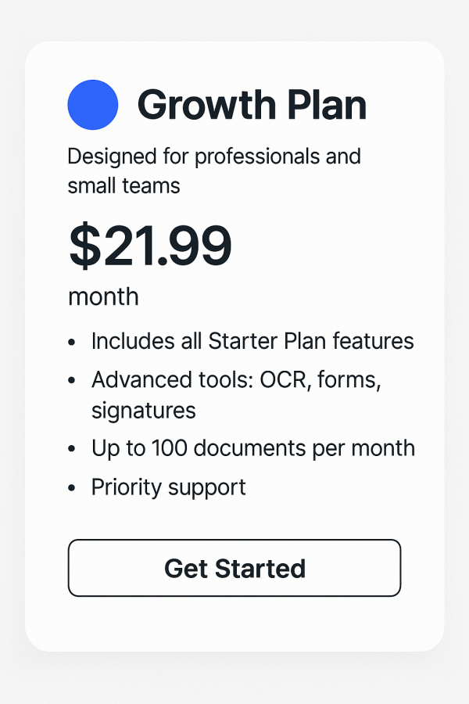Click the bullet beside 'Priority support'

coord(73,488)
